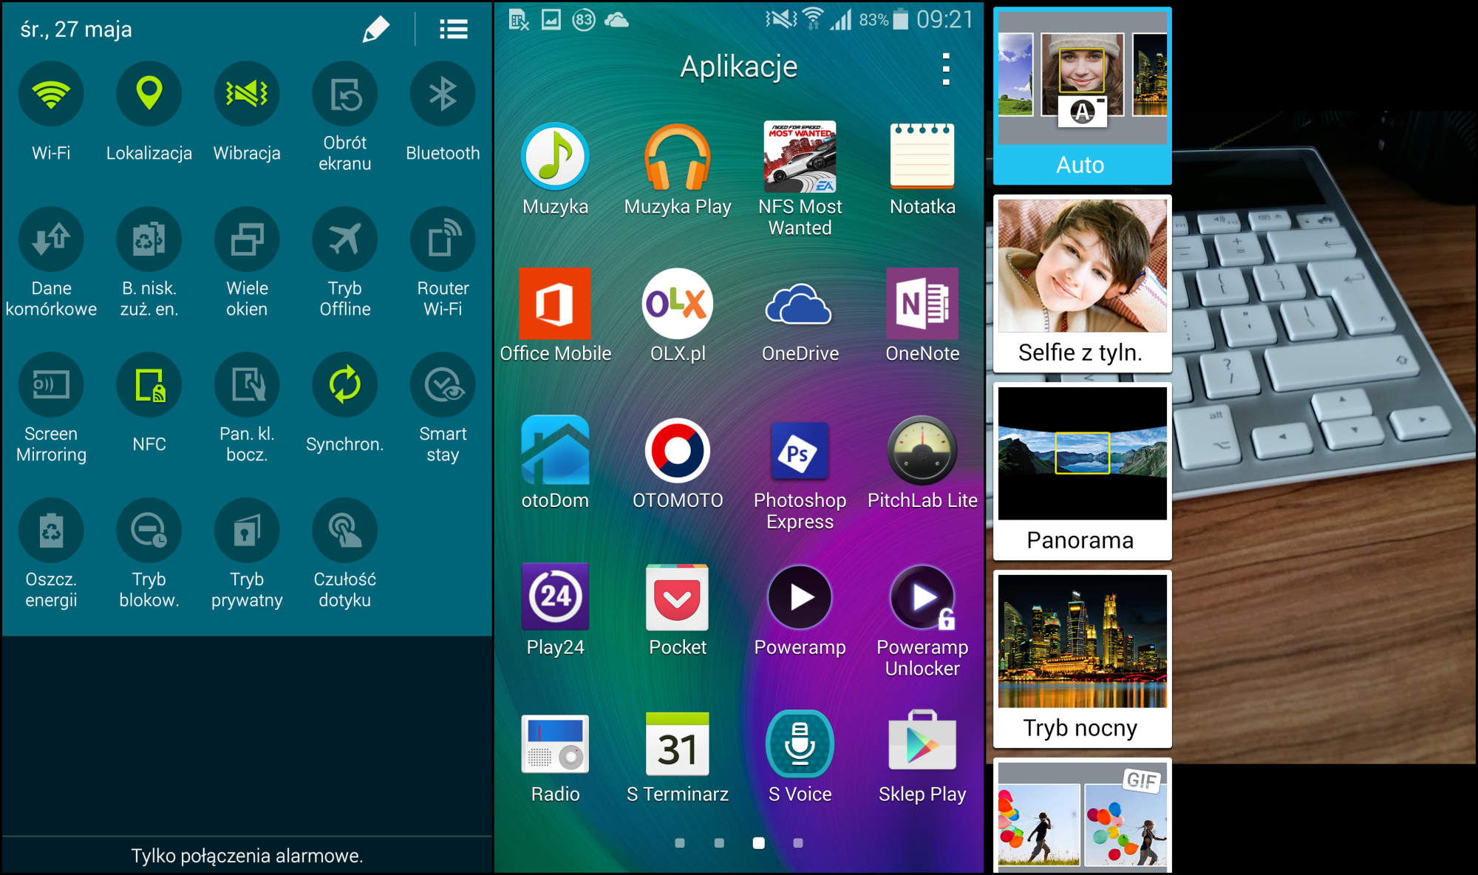Screen dimensions: 1478x875
Task: Enable Bluetooth in quick settings
Action: 443,94
